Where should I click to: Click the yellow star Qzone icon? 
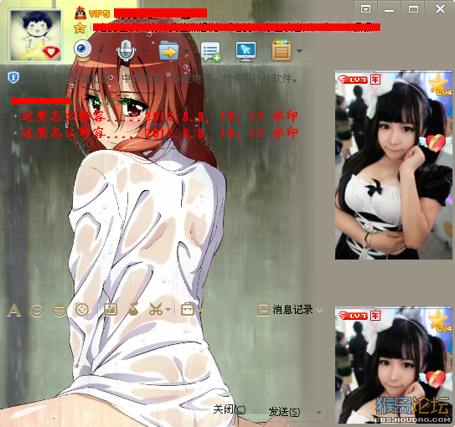point(80,28)
